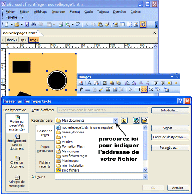Click Set Transparent Color pen icon
This screenshot has width=192, height=194.
coord(101,89)
